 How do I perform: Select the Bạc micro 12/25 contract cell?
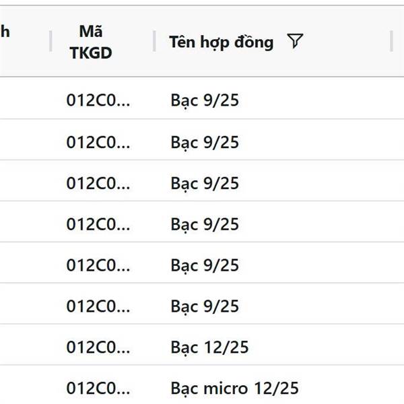[x=234, y=388]
